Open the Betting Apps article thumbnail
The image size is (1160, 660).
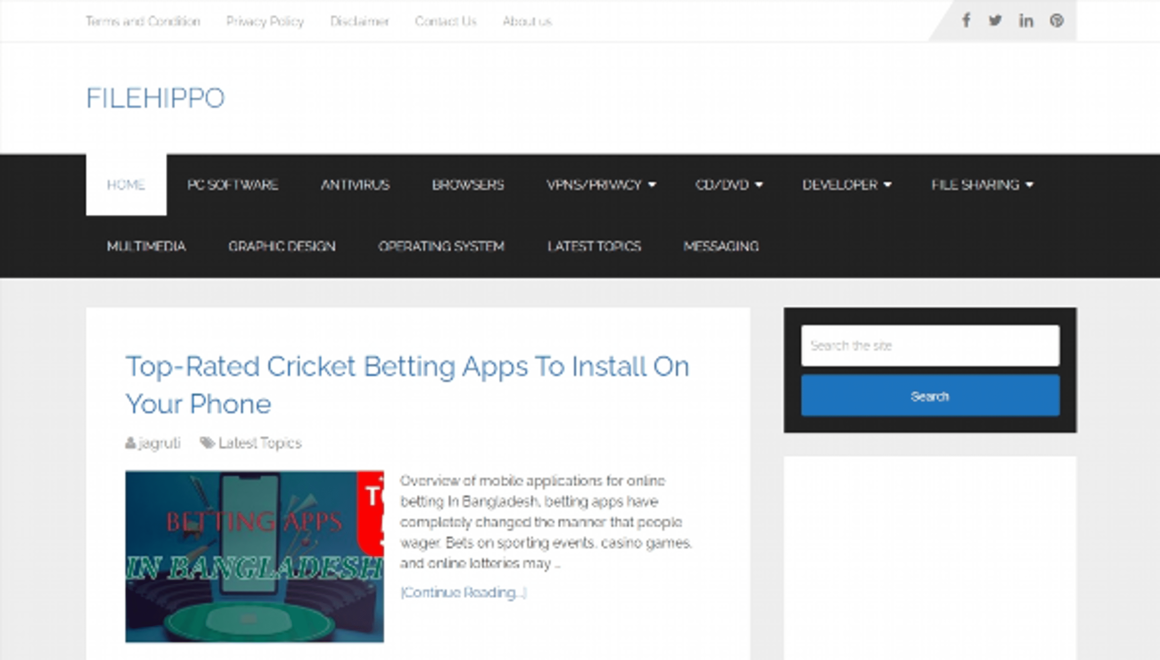pos(254,556)
